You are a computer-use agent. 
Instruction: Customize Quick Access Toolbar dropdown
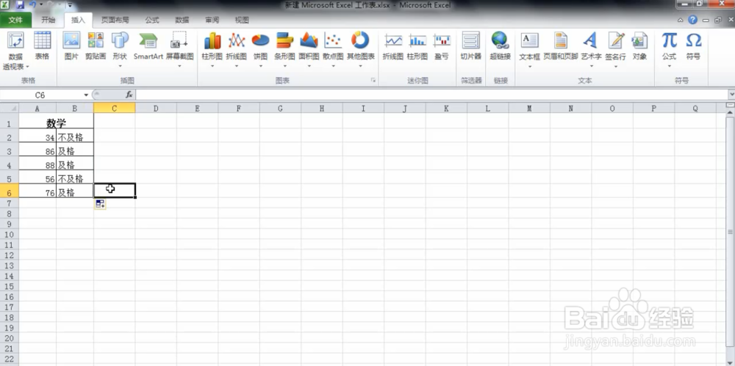pyautogui.click(x=69, y=5)
